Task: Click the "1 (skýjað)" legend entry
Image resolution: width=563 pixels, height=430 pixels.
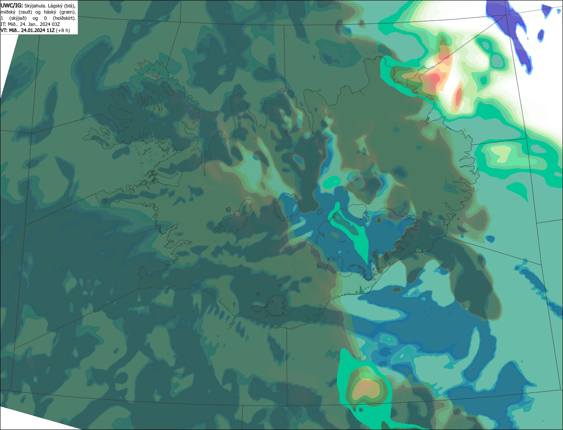Action: click(x=14, y=18)
